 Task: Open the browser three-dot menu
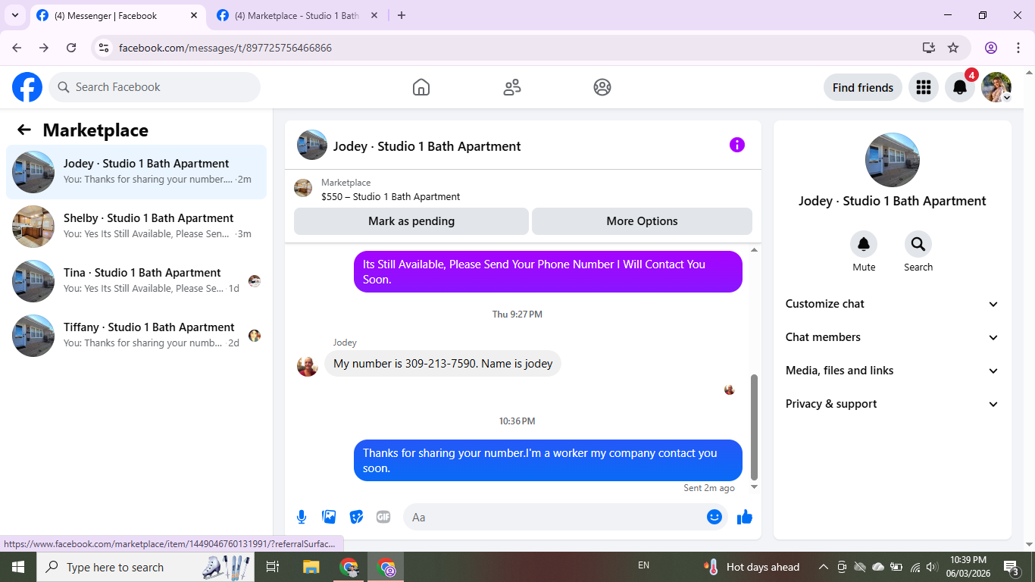[1018, 48]
